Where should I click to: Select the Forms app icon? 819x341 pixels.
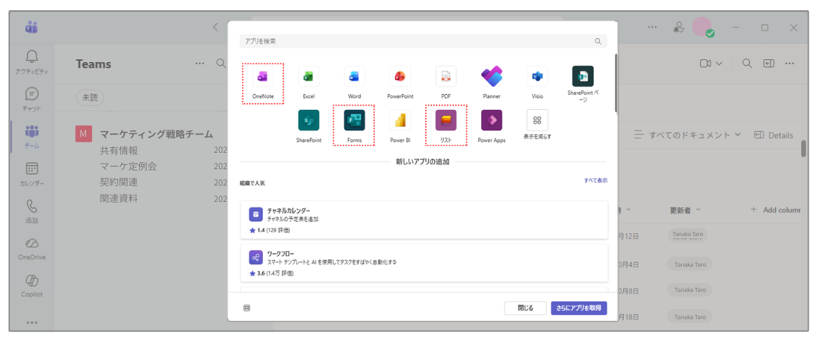pyautogui.click(x=354, y=125)
